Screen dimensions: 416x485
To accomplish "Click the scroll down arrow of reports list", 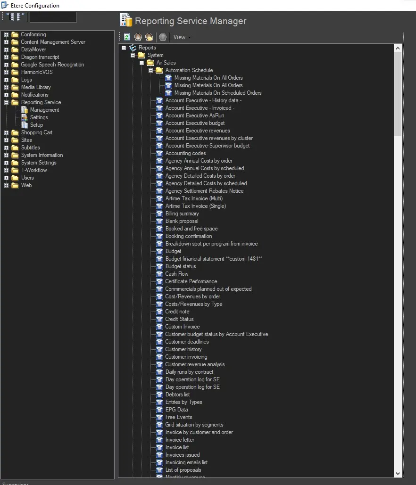I will click(397, 473).
